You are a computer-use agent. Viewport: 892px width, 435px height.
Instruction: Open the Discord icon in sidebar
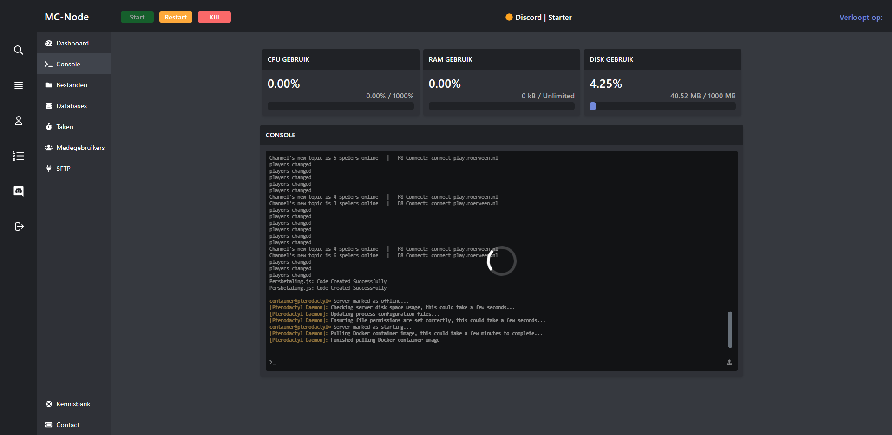(19, 191)
